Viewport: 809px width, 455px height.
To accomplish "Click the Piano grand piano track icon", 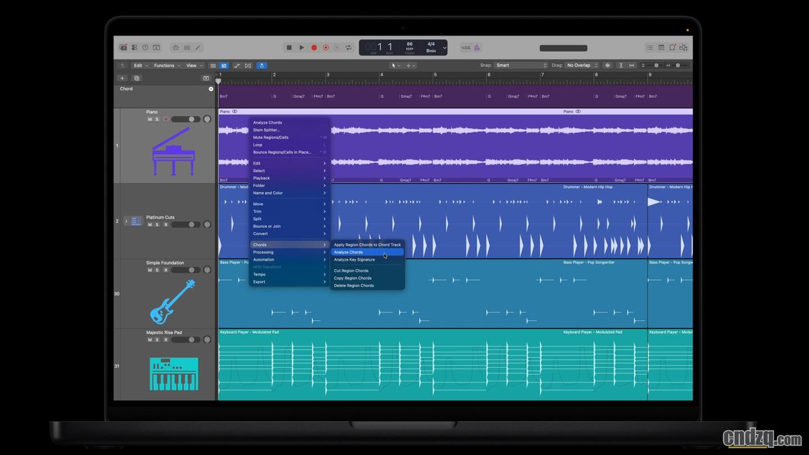I will tap(174, 151).
